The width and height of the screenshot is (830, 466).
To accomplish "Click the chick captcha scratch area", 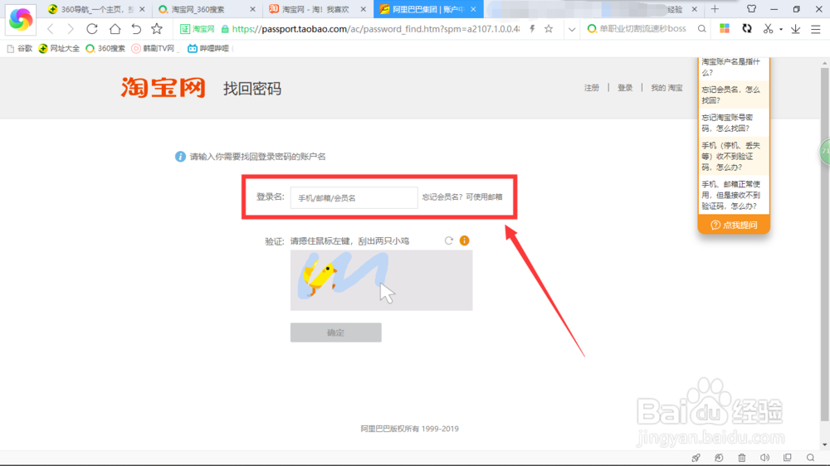I will 381,280.
